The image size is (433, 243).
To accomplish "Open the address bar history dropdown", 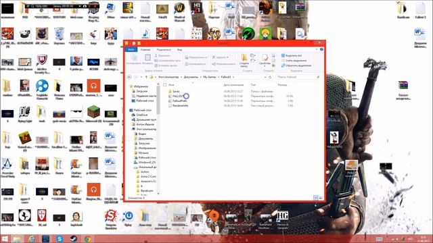I will [x=265, y=77].
